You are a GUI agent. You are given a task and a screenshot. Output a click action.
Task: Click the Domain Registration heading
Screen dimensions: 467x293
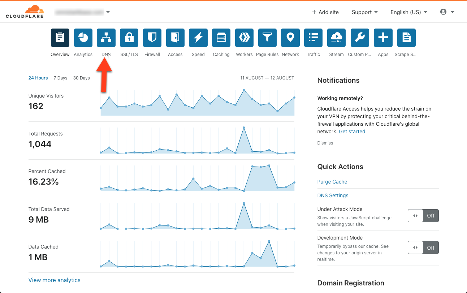(351, 283)
